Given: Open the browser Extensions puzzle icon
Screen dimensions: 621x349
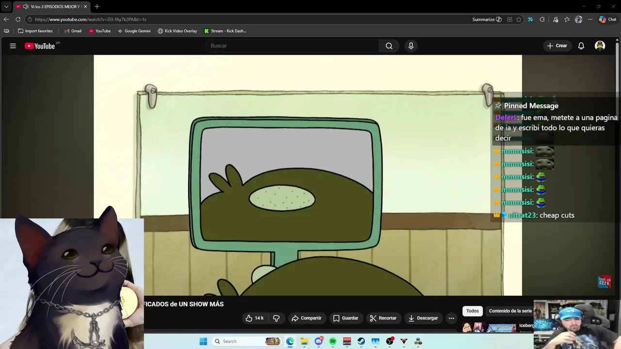Looking at the screenshot, I should click(542, 19).
